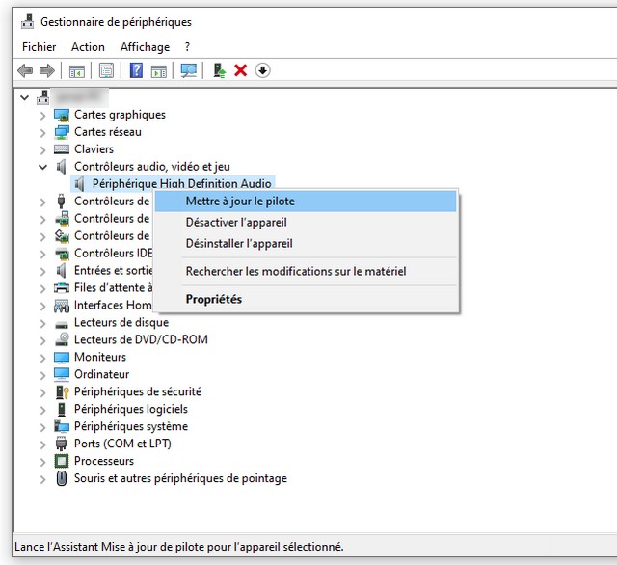Open the Affichage menu
This screenshot has width=617, height=565.
pos(145,46)
